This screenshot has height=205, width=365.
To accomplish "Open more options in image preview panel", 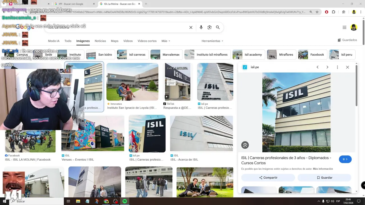I will pyautogui.click(x=337, y=67).
